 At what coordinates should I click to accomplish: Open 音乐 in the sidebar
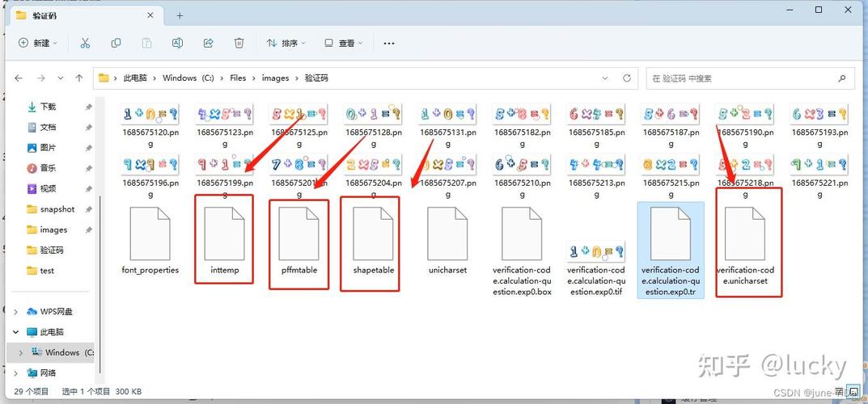(49, 168)
